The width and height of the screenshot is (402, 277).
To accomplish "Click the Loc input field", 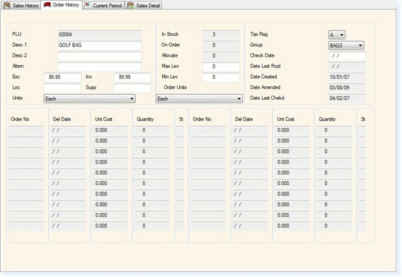I will pyautogui.click(x=62, y=88).
